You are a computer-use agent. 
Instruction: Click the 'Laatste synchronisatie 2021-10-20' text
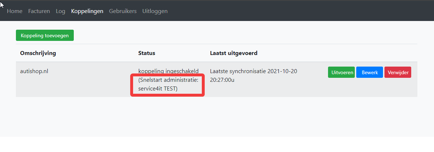254,71
